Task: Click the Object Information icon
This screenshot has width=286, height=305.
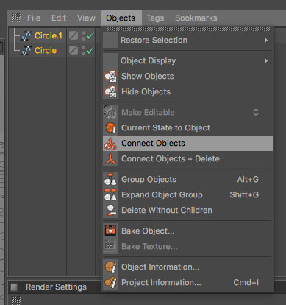Action: pyautogui.click(x=110, y=267)
